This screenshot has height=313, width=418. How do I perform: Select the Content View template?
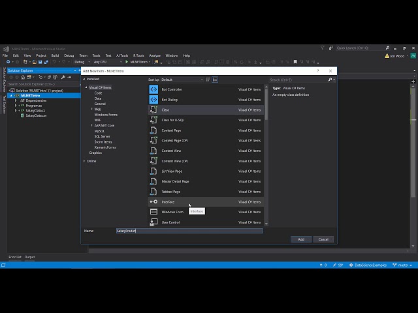[206, 151]
